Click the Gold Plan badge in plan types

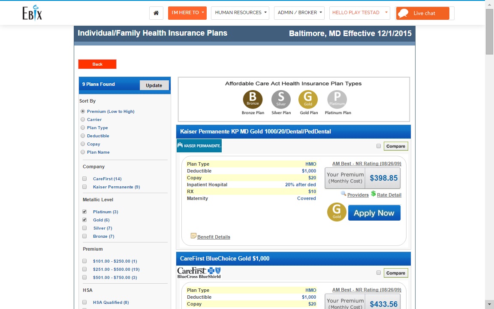click(x=308, y=100)
